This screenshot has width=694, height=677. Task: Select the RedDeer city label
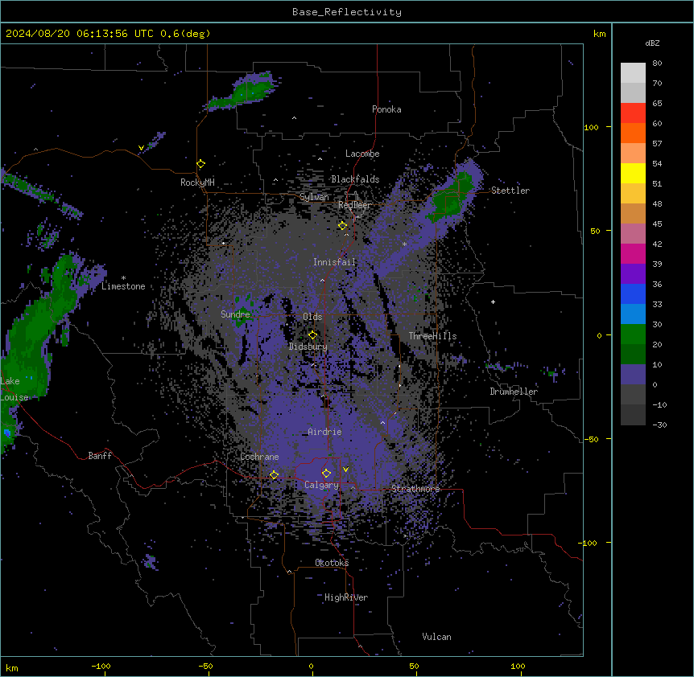click(354, 205)
